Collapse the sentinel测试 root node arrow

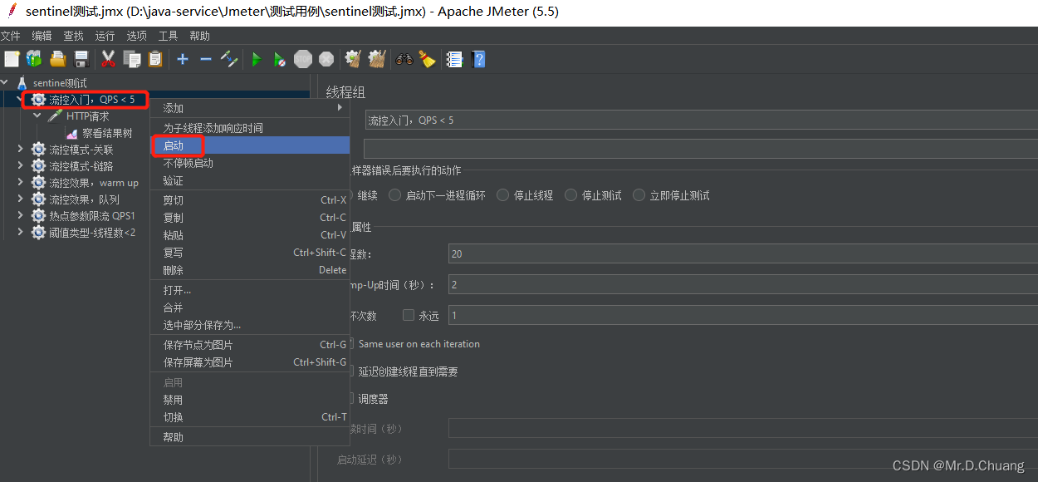coord(6,83)
